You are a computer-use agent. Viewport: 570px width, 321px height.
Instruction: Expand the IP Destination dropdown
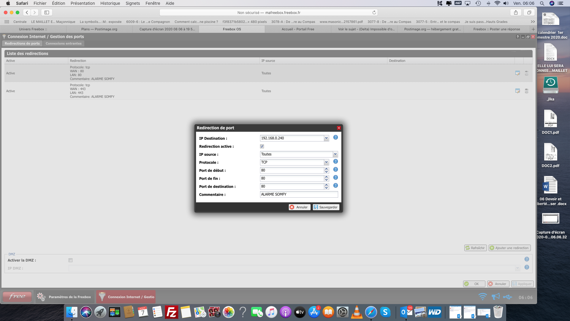tap(326, 138)
